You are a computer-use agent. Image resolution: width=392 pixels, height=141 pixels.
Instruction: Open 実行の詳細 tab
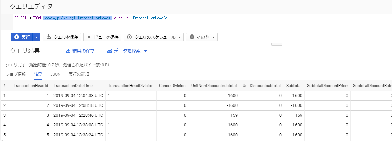tap(79, 74)
